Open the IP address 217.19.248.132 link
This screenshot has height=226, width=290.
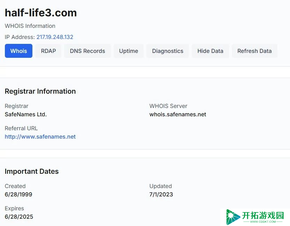pyautogui.click(x=55, y=37)
